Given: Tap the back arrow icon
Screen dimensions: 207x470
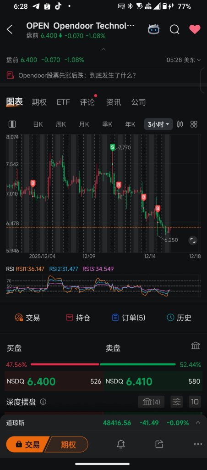Looking at the screenshot, I should pyautogui.click(x=10, y=29).
